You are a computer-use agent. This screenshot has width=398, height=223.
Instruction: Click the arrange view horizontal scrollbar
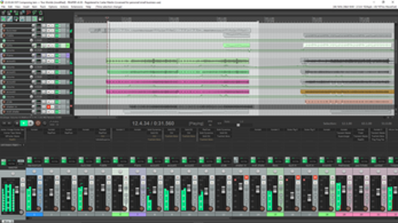tap(98, 117)
